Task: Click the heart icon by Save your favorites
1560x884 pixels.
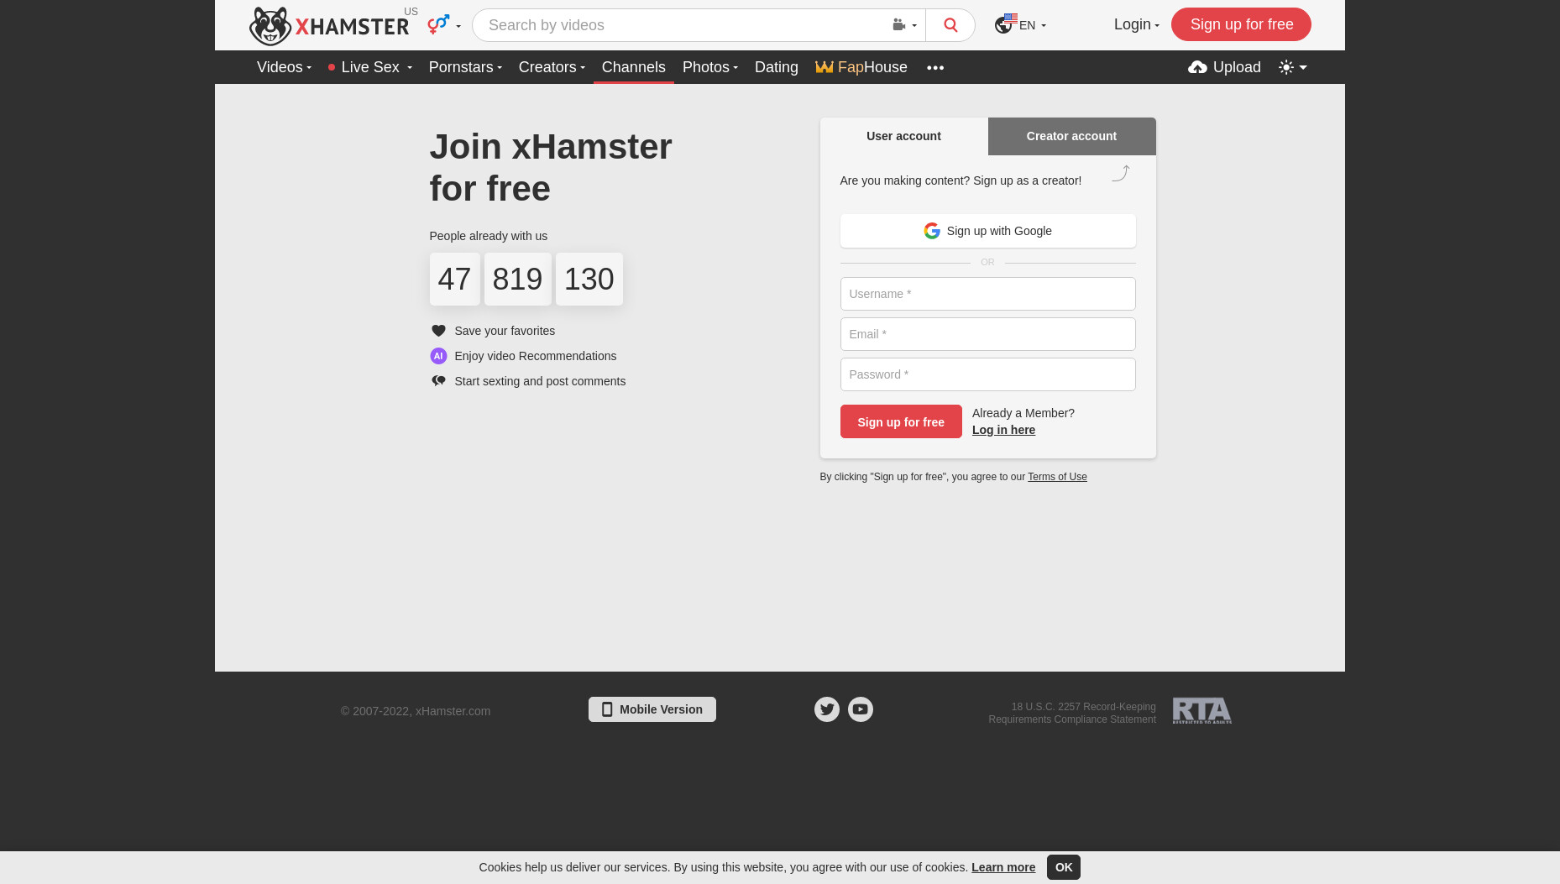Action: [438, 331]
